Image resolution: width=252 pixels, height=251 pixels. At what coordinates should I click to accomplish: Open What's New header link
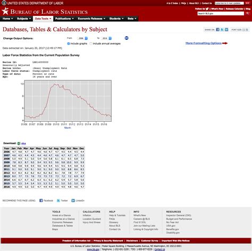click(x=217, y=9)
